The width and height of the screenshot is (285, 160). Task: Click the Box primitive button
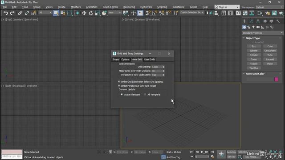click(x=253, y=46)
